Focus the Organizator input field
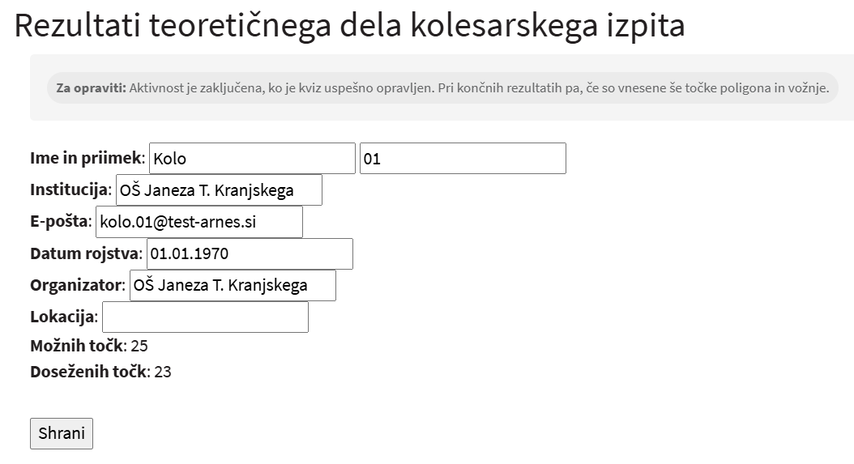 tap(233, 285)
